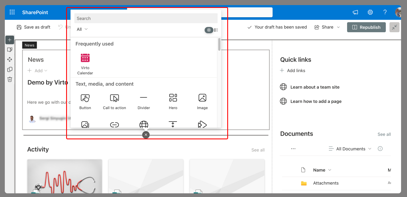Image resolution: width=407 pixels, height=197 pixels.
Task: Click the duplicate web part icon
Action: point(10,69)
